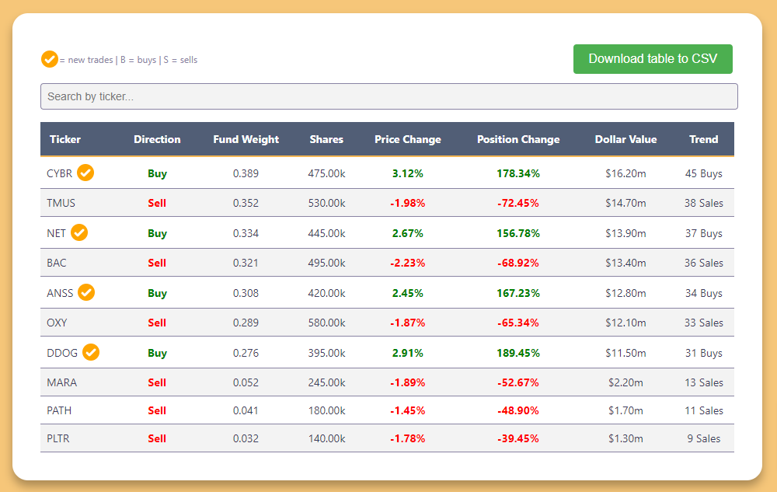
Task: Click the 11 Sales trend cell
Action: pyautogui.click(x=704, y=410)
